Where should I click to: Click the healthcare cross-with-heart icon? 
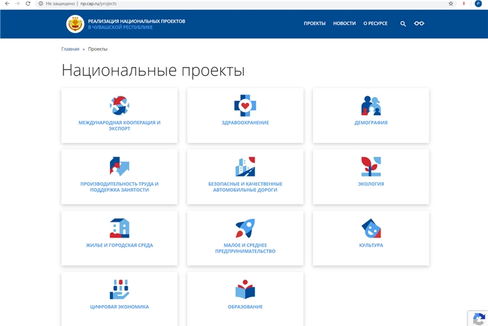coord(245,106)
